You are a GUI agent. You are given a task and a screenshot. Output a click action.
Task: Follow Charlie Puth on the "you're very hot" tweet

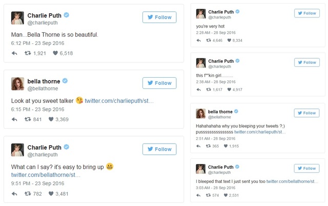pos(306,13)
